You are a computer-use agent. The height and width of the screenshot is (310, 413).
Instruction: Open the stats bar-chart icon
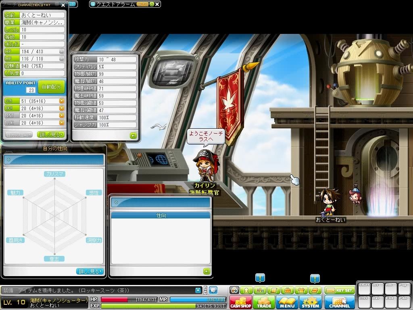260,290
